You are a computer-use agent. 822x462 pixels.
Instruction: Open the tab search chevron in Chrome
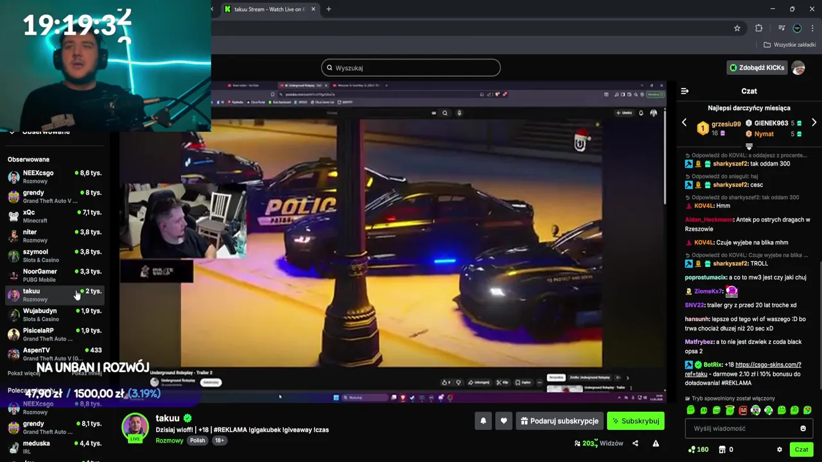click(212, 9)
